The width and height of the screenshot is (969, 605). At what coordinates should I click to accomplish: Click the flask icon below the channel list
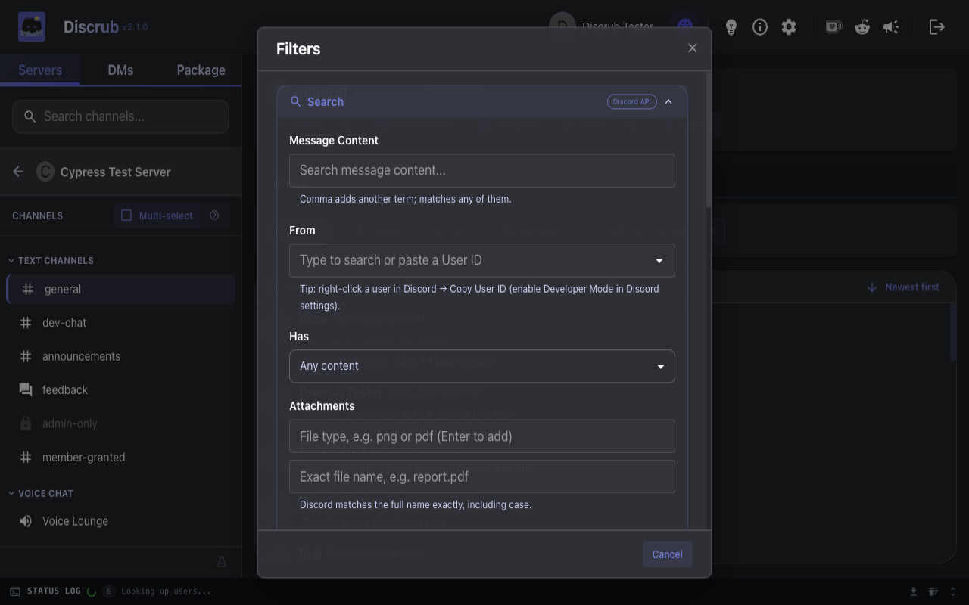[x=222, y=561]
